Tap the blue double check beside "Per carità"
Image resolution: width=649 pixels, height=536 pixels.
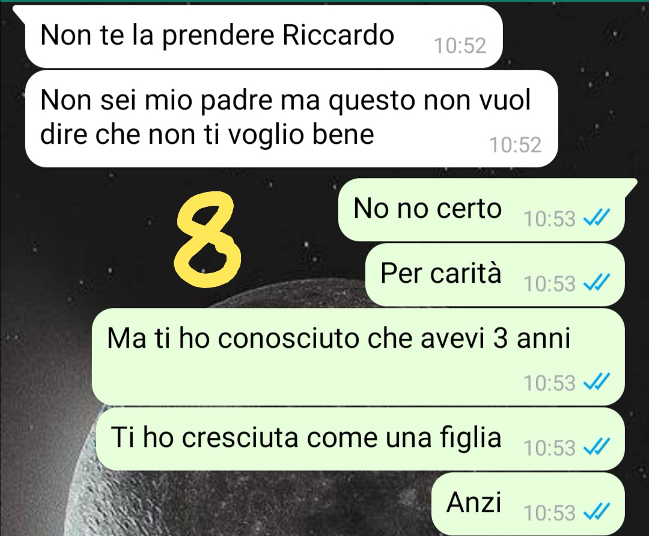pyautogui.click(x=597, y=283)
